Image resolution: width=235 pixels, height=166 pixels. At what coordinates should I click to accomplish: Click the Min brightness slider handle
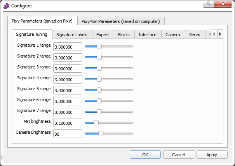96,122
